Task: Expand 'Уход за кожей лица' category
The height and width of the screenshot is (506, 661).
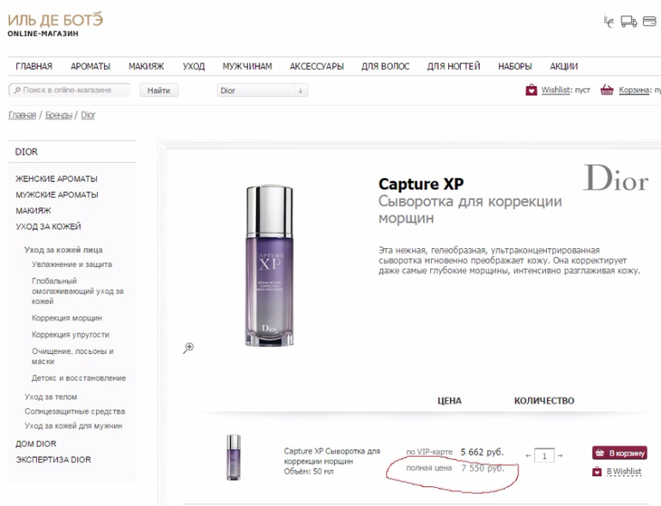Action: [64, 249]
